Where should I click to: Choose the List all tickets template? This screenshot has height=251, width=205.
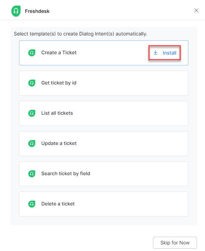coord(104,113)
